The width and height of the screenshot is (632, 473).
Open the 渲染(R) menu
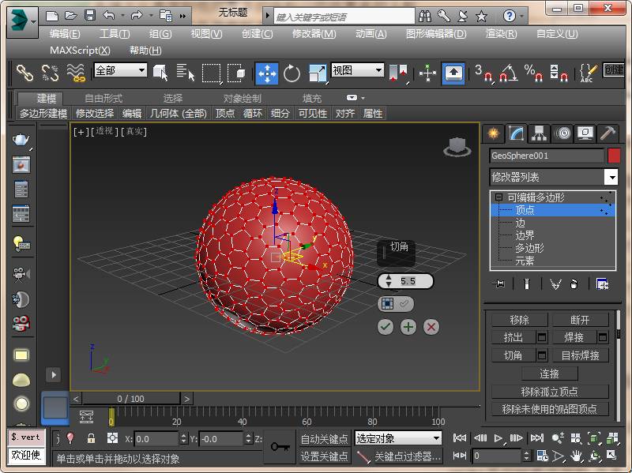501,34
